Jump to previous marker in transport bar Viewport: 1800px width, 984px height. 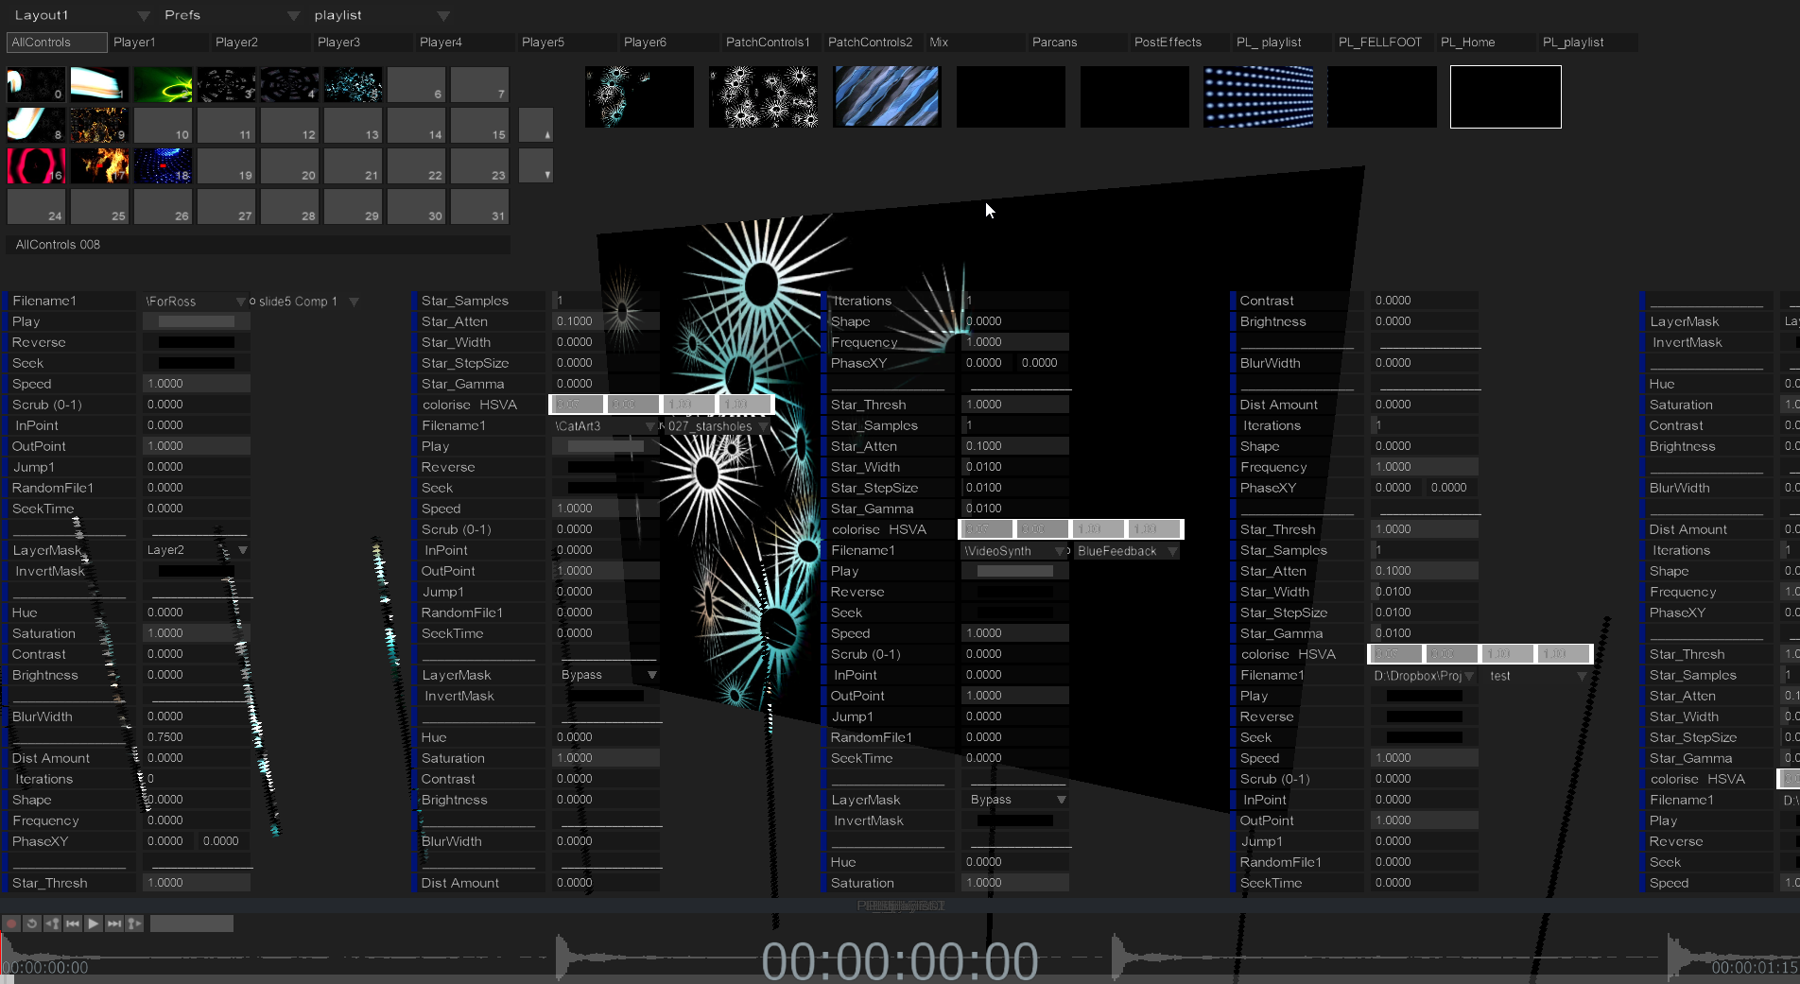click(x=52, y=924)
